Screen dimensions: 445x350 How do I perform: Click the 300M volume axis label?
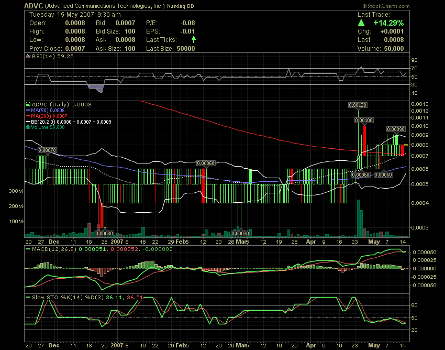(16, 191)
